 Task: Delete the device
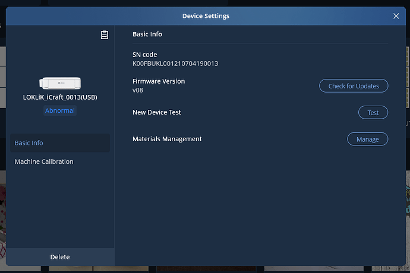click(x=60, y=257)
